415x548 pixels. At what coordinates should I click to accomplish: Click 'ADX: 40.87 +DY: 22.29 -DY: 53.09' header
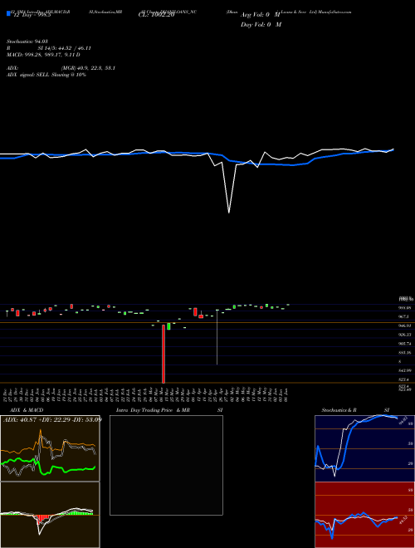tap(52, 419)
